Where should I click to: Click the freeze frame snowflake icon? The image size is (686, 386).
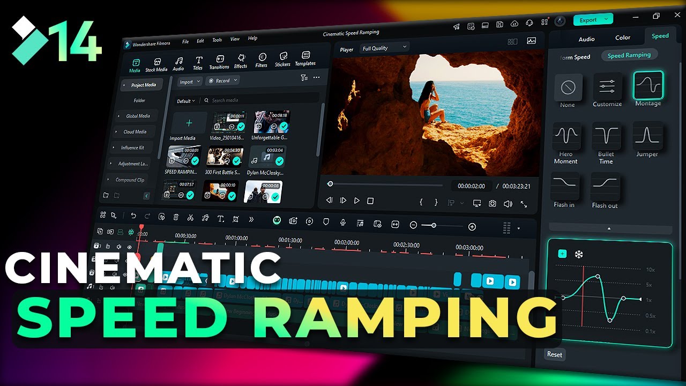point(579,254)
